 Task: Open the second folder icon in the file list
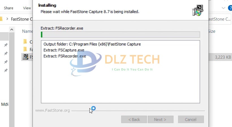(x=25, y=49)
